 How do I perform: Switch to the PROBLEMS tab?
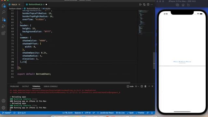14,86
